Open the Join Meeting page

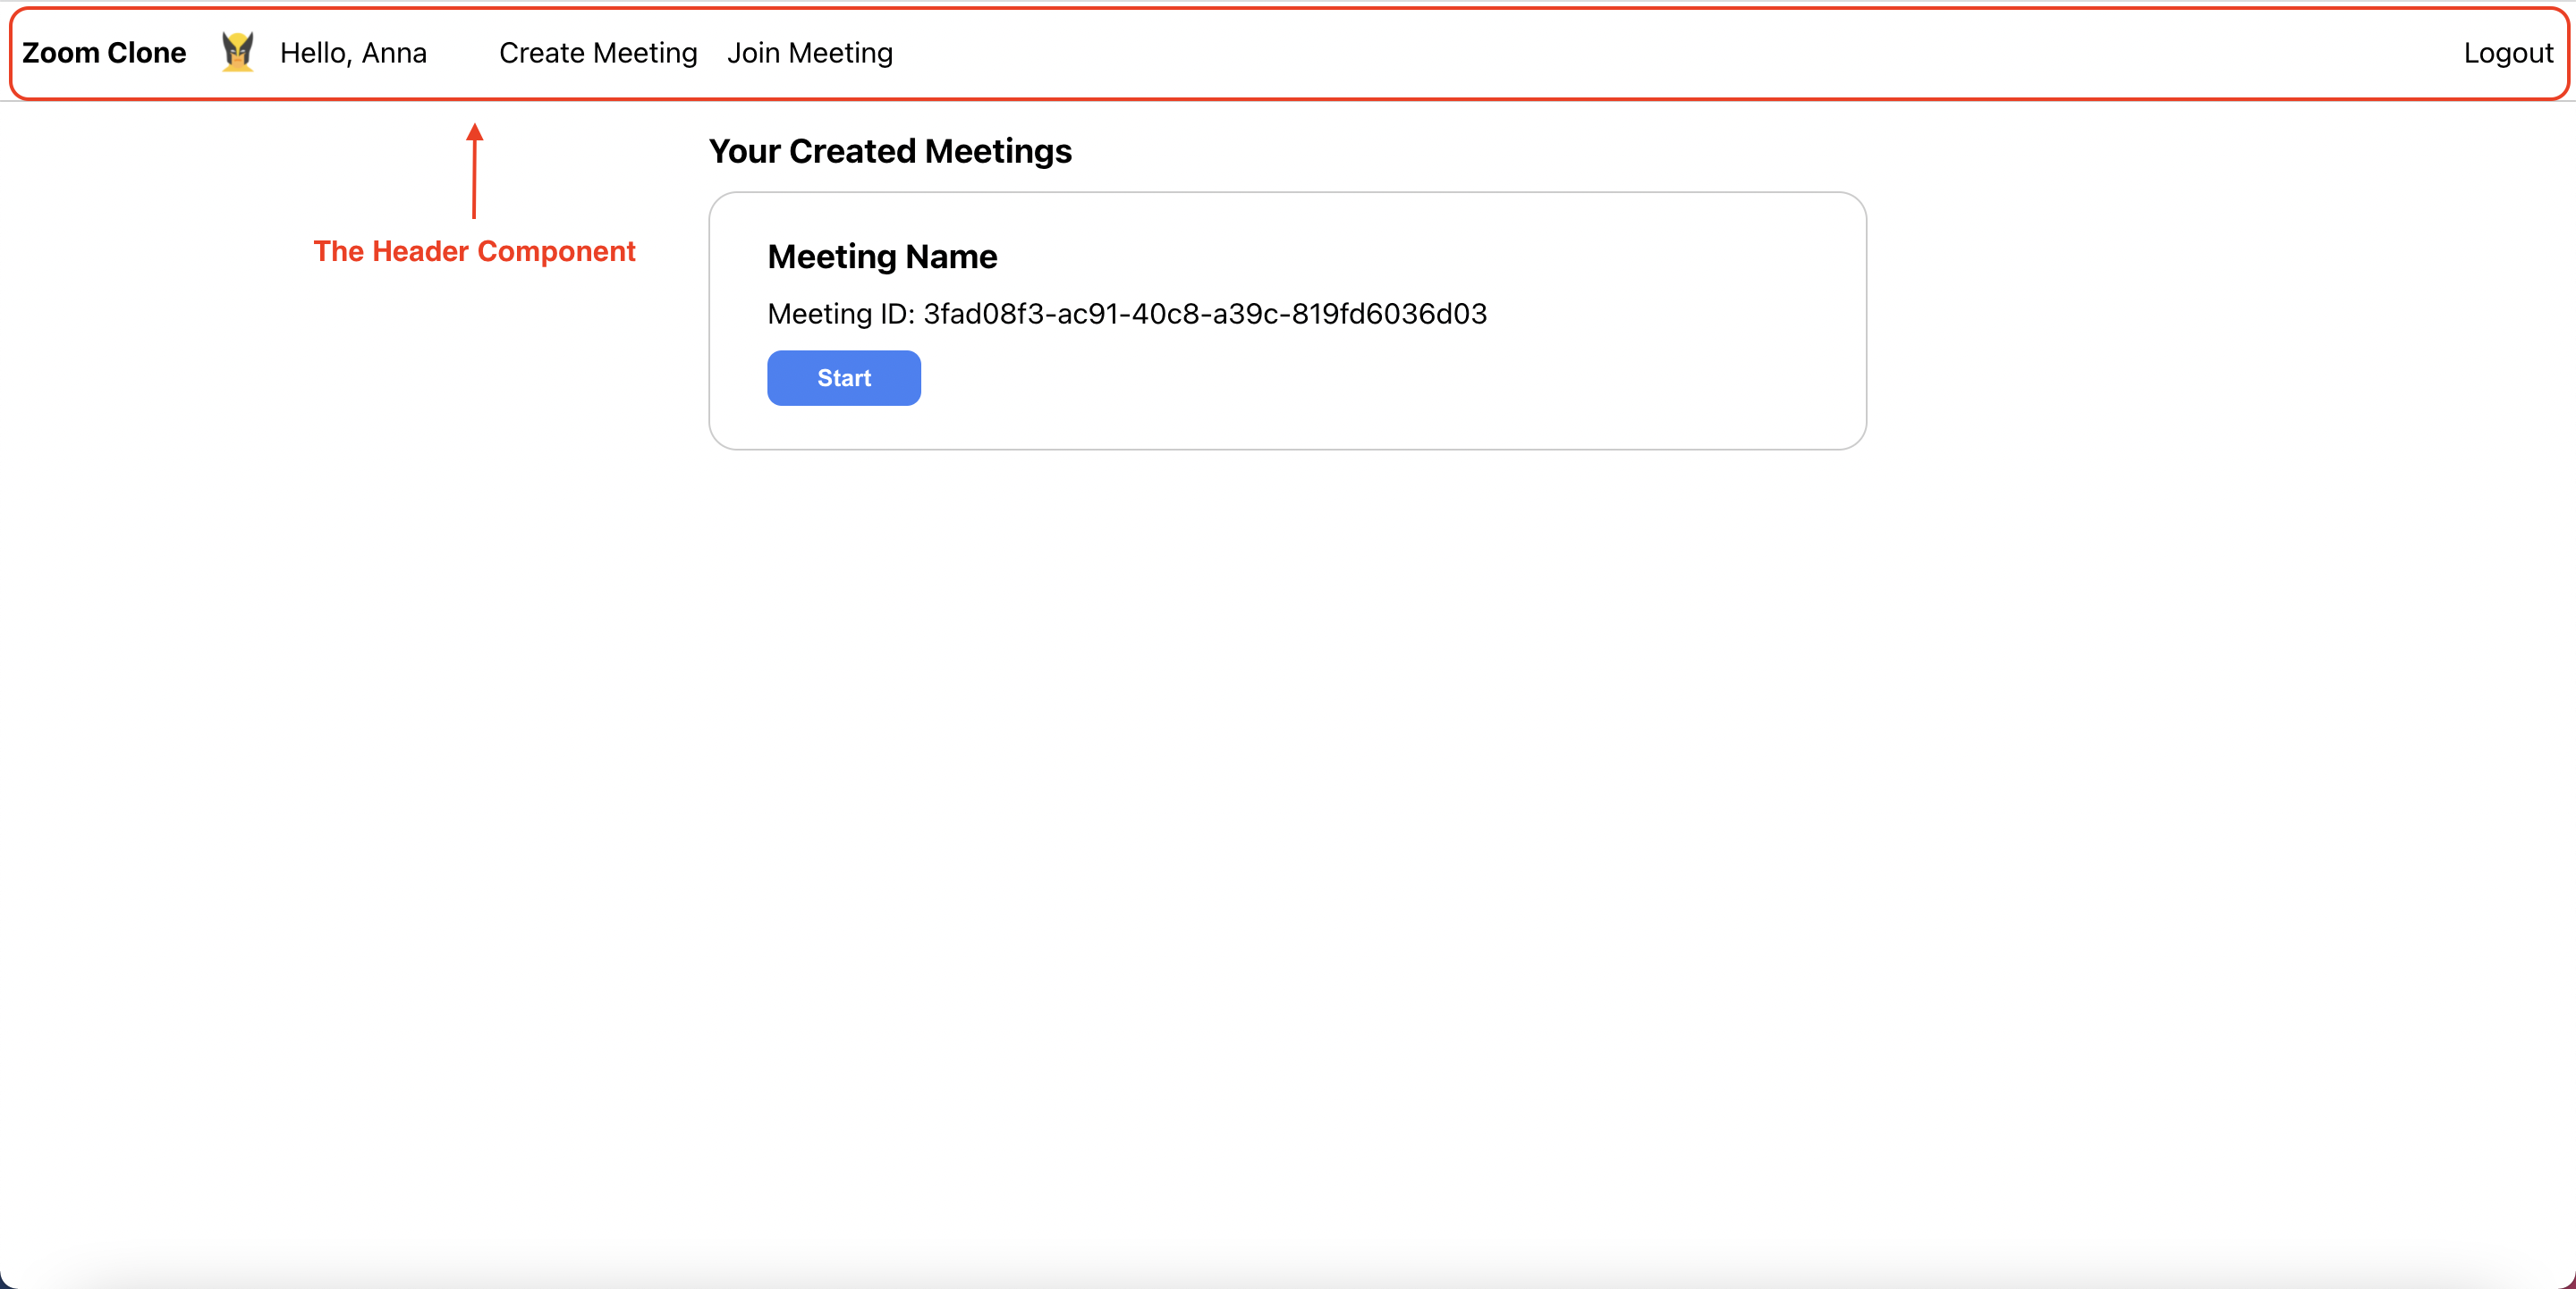point(810,53)
